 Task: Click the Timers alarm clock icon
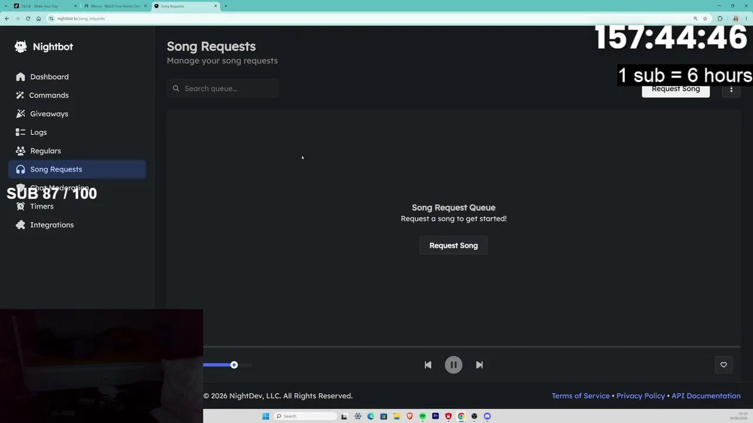point(21,206)
